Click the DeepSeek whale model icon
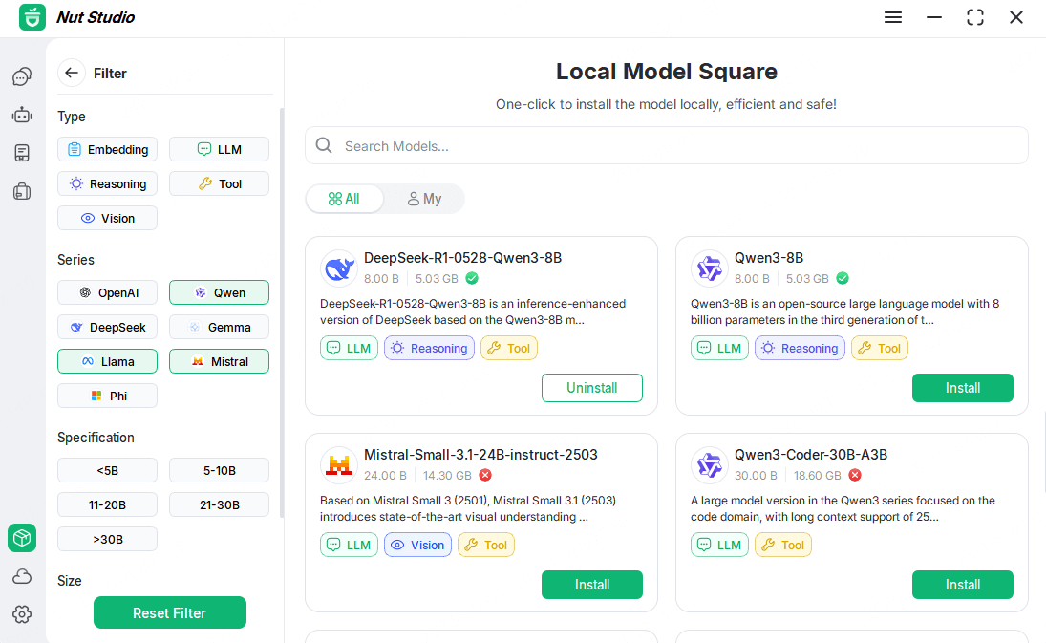1046x643 pixels. (339, 268)
